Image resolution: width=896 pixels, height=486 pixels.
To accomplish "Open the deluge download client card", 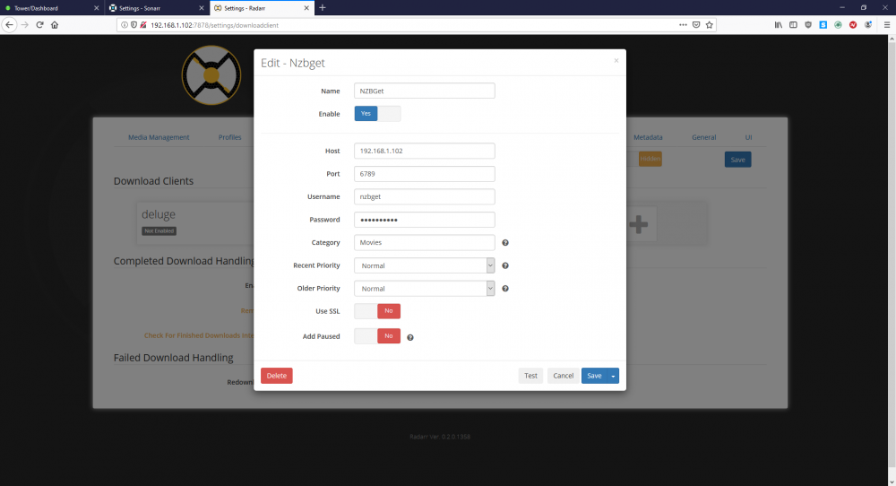I will click(x=194, y=223).
